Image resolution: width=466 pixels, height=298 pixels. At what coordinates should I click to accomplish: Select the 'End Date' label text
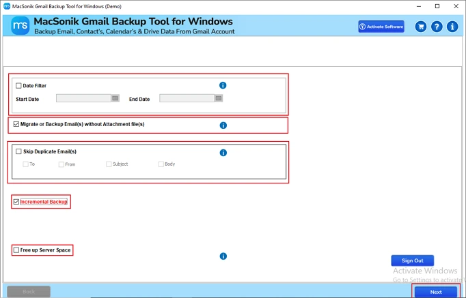tap(139, 99)
